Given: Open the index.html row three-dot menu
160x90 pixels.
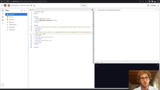Looking at the screenshot, I should [x=26, y=14].
